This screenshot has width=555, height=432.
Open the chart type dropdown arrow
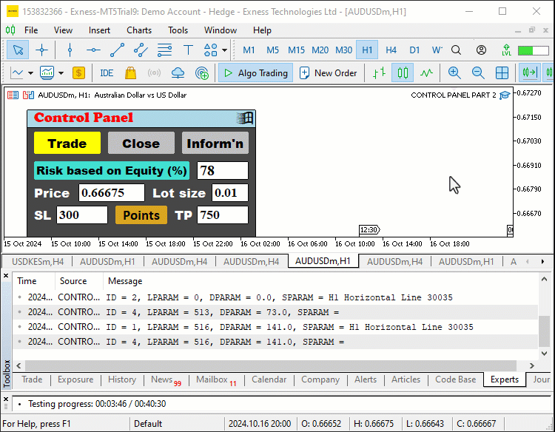(30, 73)
